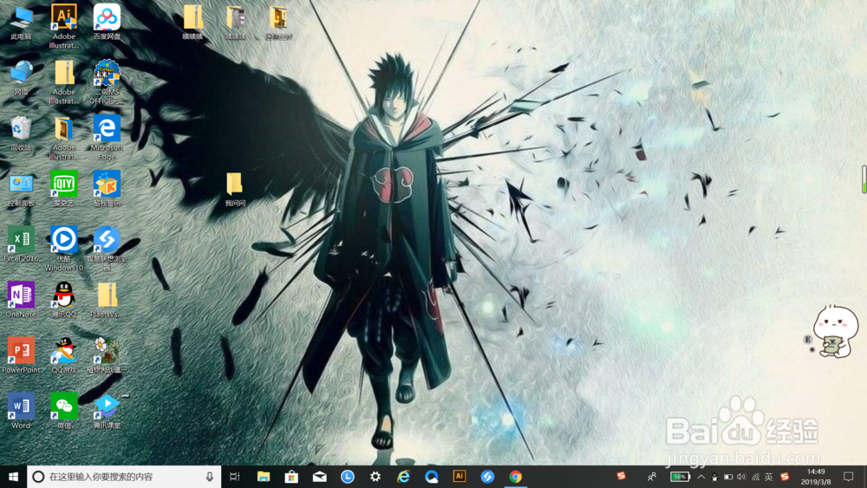Switch to Google Chrome on the taskbar
The image size is (867, 488).
[515, 477]
